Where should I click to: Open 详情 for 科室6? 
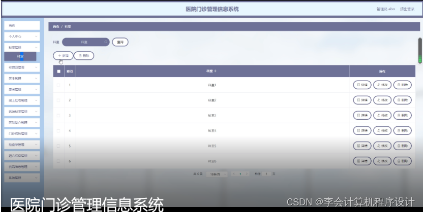(362, 161)
